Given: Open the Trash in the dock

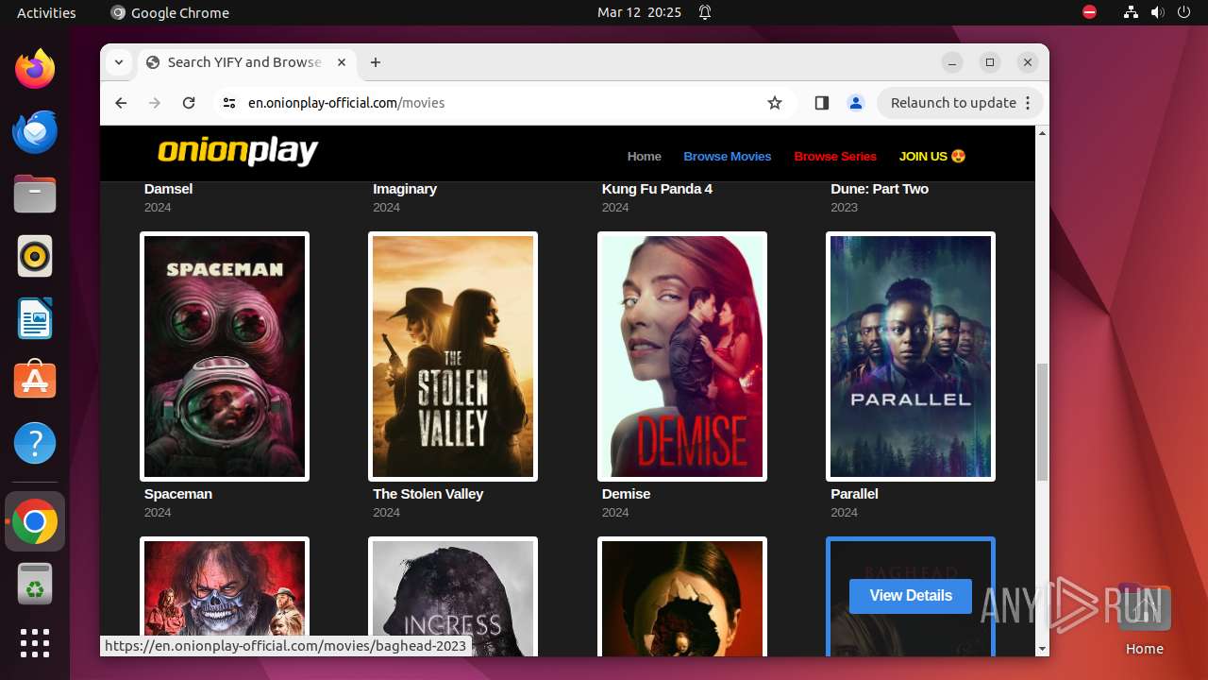Looking at the screenshot, I should (x=35, y=584).
